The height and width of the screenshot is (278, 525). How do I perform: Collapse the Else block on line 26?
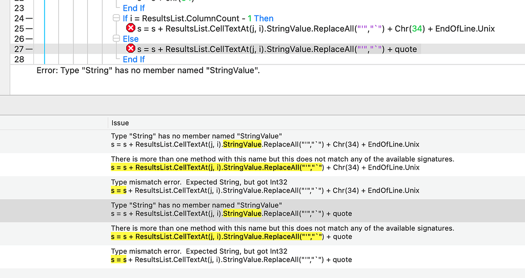(x=116, y=38)
